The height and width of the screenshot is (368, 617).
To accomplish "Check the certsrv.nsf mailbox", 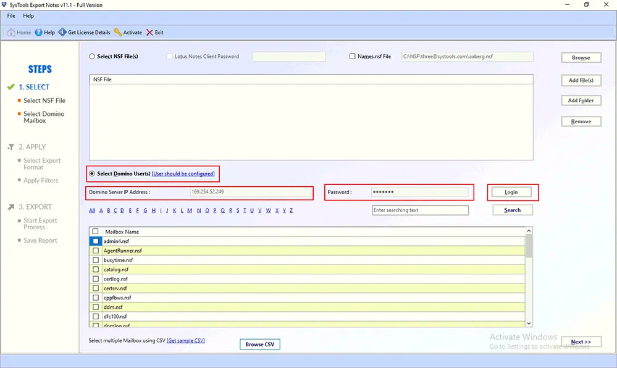I will (96, 288).
